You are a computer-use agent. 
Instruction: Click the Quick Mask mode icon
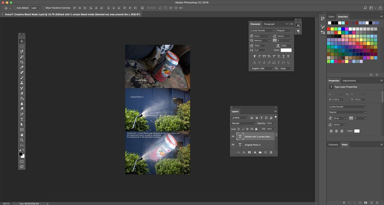[x=22, y=161]
